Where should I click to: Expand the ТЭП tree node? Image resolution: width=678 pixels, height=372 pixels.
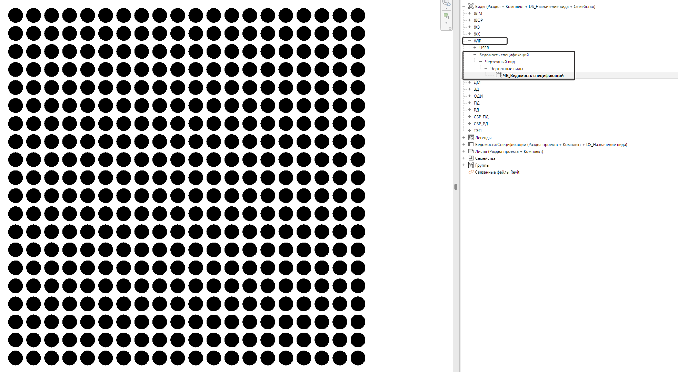click(x=469, y=131)
